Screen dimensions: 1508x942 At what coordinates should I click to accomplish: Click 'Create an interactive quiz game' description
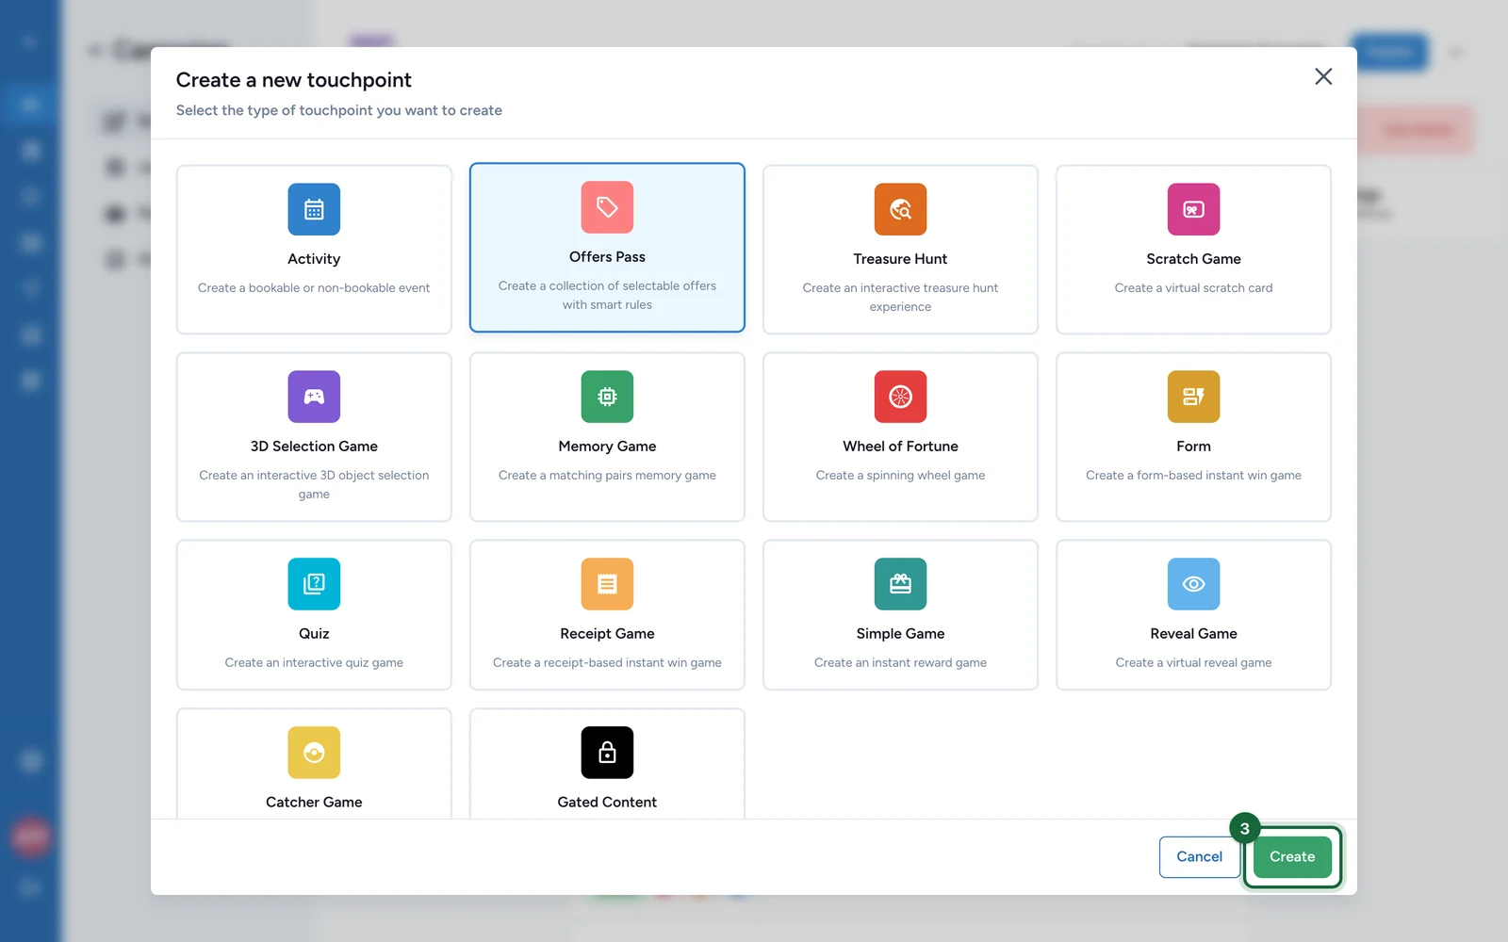click(x=314, y=663)
